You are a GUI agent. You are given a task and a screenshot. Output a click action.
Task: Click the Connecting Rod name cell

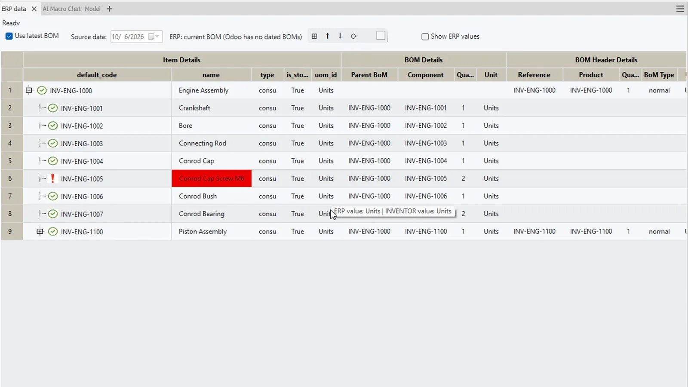pos(212,143)
